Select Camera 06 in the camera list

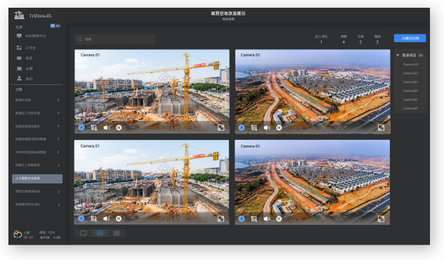[410, 108]
